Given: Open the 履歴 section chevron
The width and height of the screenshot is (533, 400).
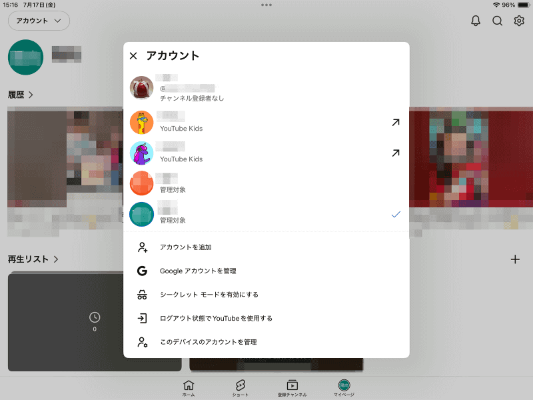Looking at the screenshot, I should coord(31,95).
